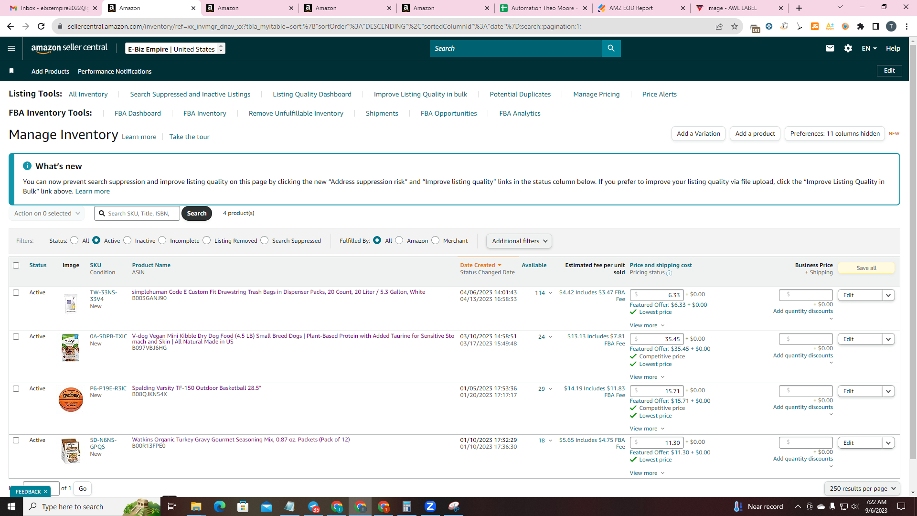Open the FBA Dashboard tool link
This screenshot has height=516, width=917.
[138, 113]
